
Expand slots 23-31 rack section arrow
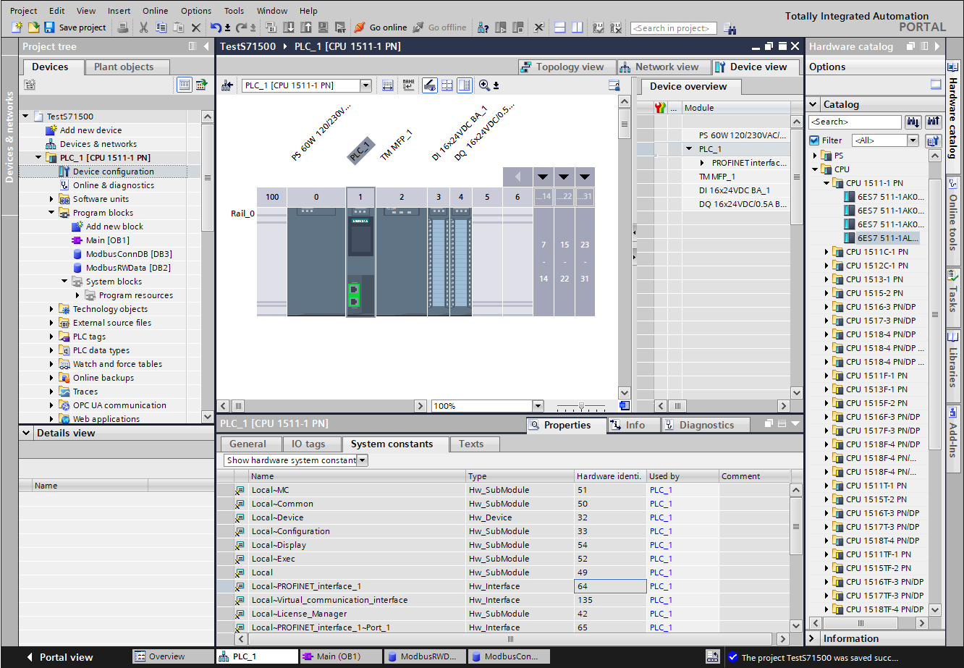pos(585,177)
